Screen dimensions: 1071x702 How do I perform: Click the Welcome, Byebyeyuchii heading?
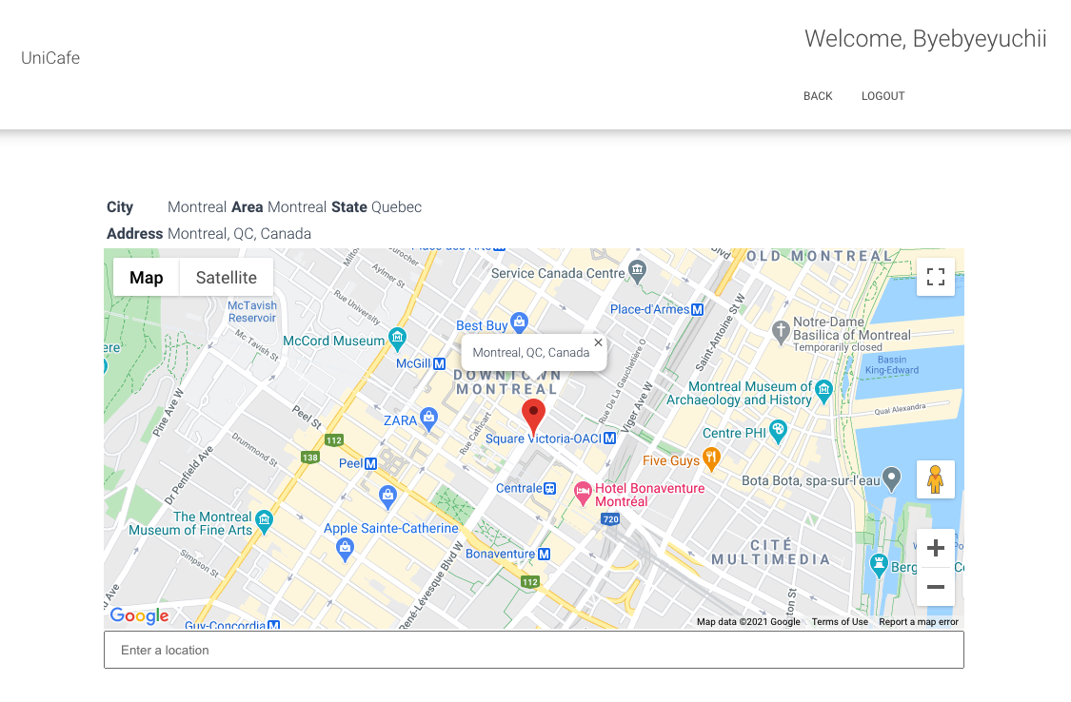[x=924, y=39]
